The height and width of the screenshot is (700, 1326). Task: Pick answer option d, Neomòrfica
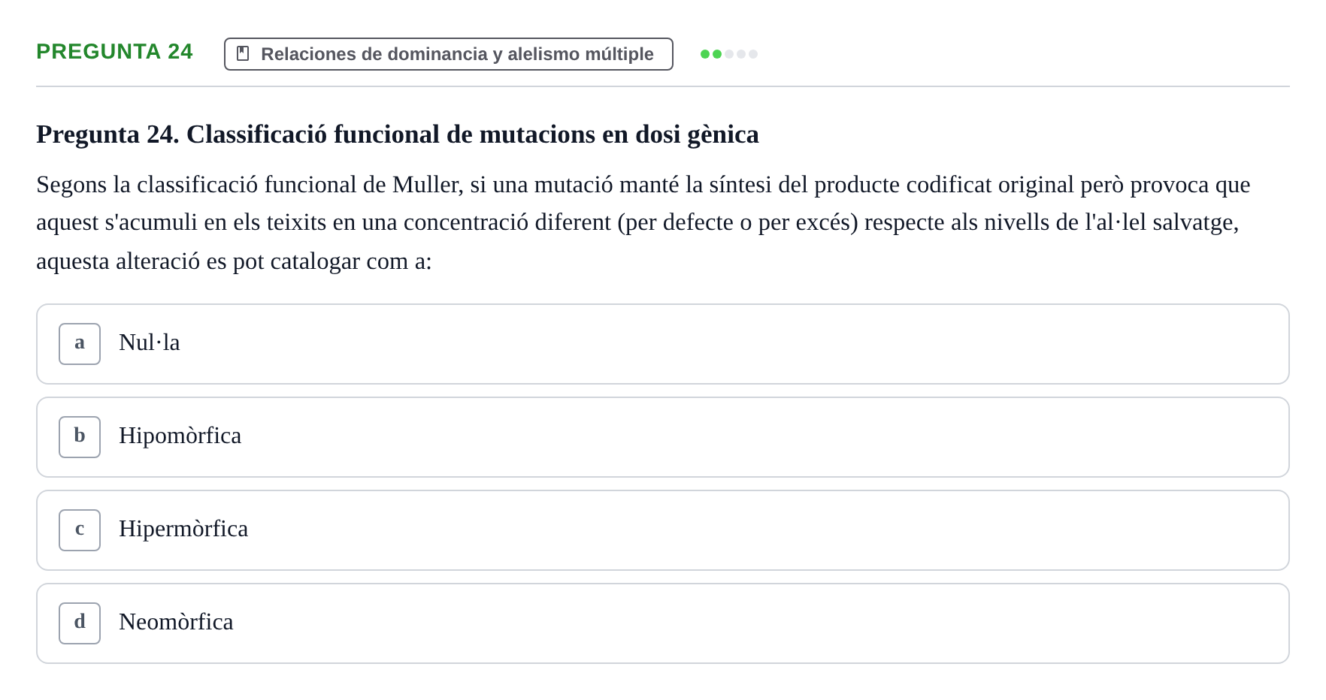point(663,623)
